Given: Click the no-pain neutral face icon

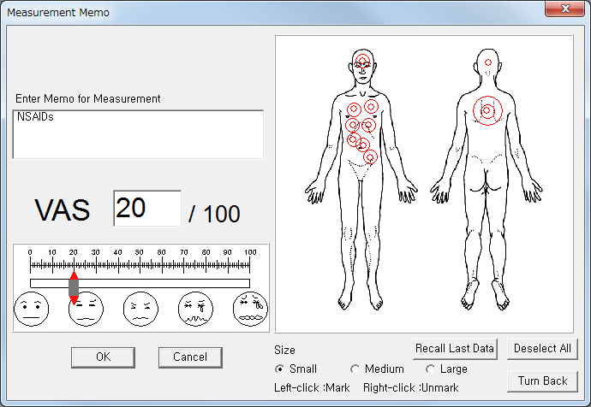Looking at the screenshot, I should [x=32, y=309].
